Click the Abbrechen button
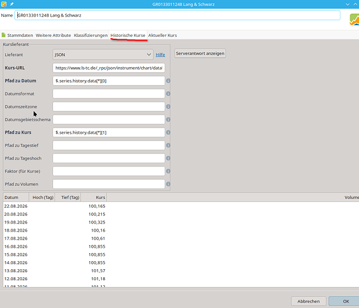359x308 pixels. (x=308, y=301)
